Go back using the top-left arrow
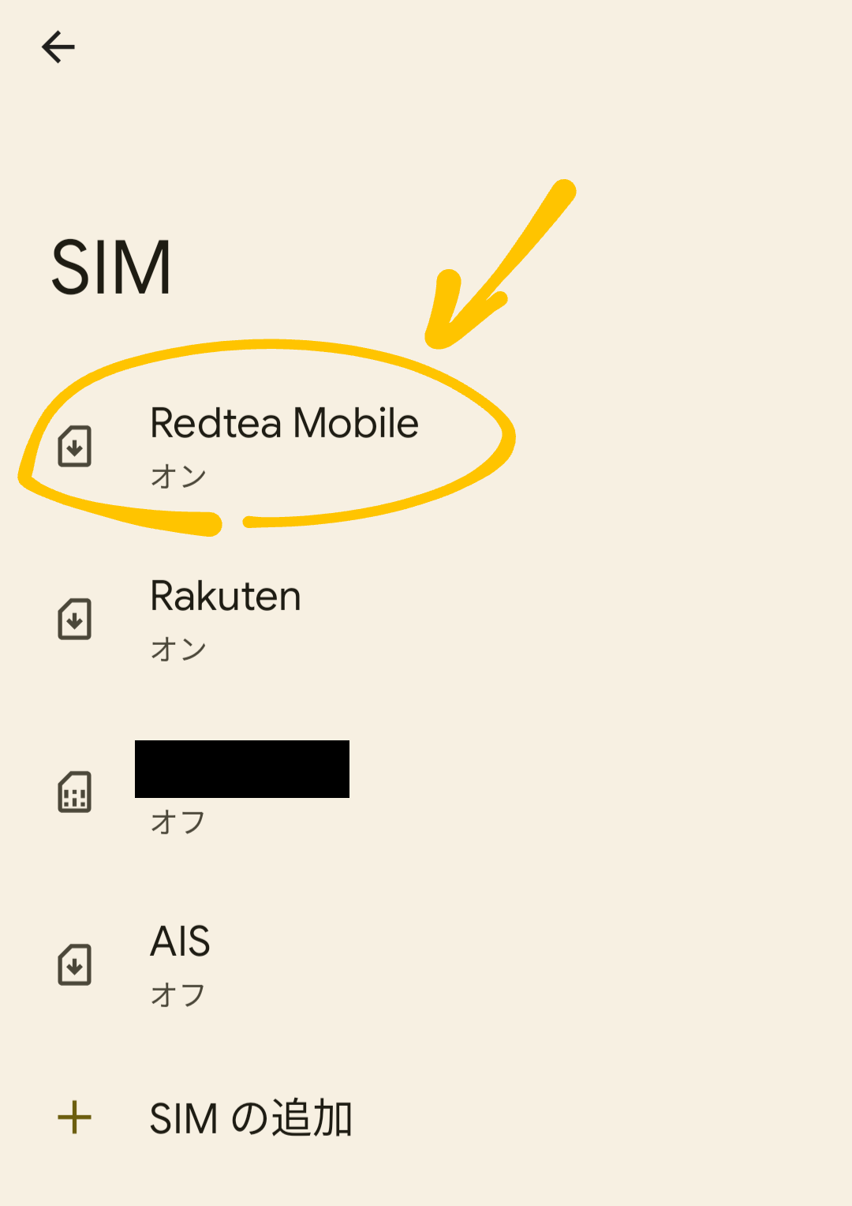852x1206 pixels. click(58, 47)
